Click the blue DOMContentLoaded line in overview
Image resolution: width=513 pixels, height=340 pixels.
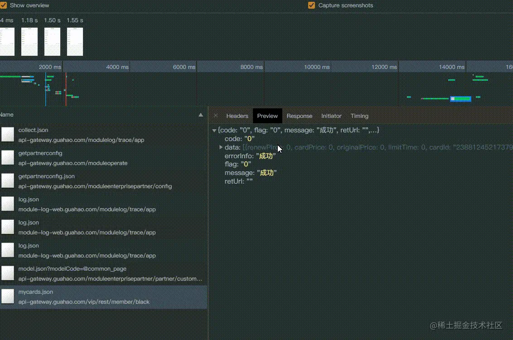(45, 89)
